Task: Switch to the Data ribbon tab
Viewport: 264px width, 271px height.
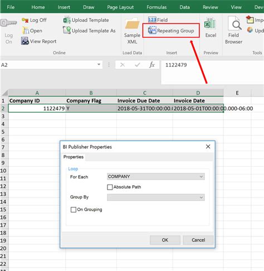Action: 184,7
